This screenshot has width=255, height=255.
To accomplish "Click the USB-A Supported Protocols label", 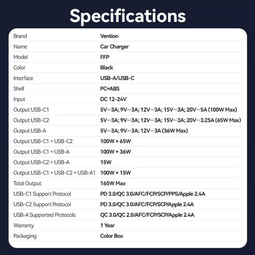I will pos(45,215).
